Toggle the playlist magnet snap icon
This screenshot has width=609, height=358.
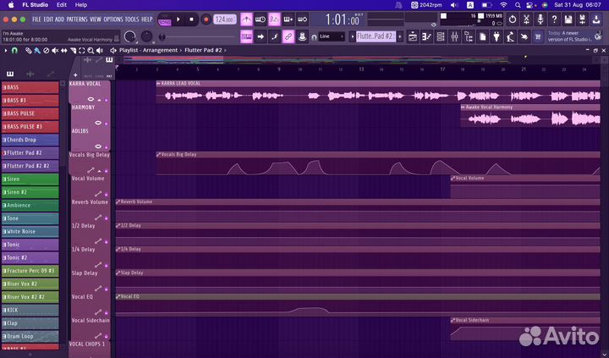click(x=14, y=51)
